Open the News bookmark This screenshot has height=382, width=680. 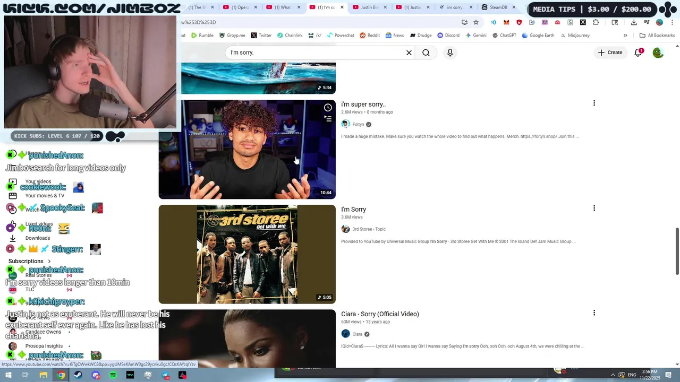[x=394, y=36]
